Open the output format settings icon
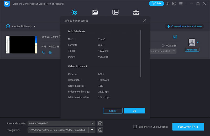210x136 pixels. pyautogui.click(x=100, y=123)
